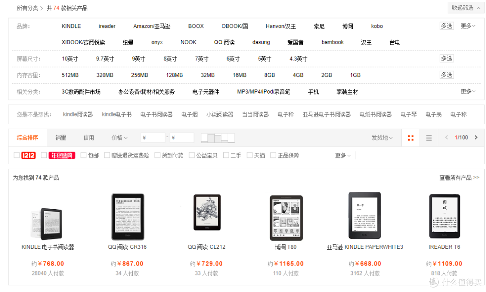Filter by NOOK brand
Viewport: 486px width, 292px height.
(x=189, y=42)
